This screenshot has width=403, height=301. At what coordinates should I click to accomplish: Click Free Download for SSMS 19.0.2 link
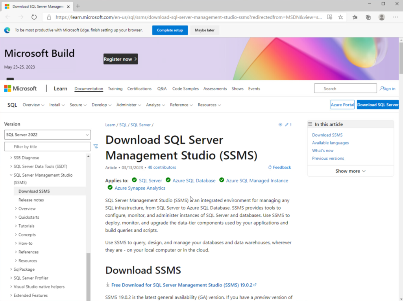pos(183,285)
